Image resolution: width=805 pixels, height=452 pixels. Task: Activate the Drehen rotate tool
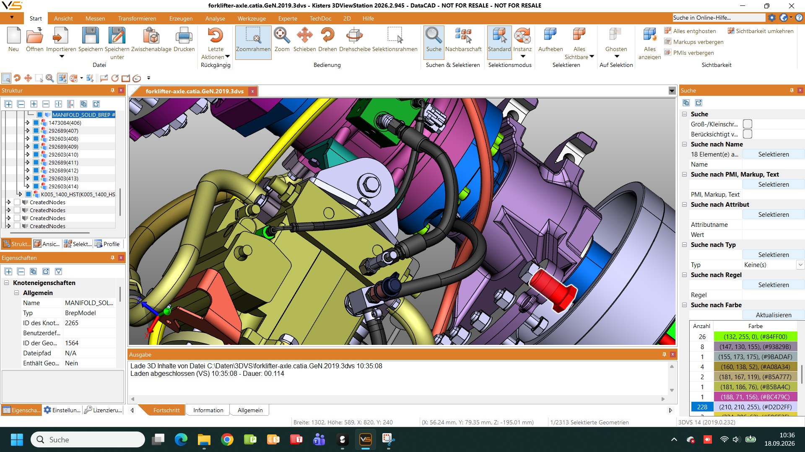coord(327,41)
